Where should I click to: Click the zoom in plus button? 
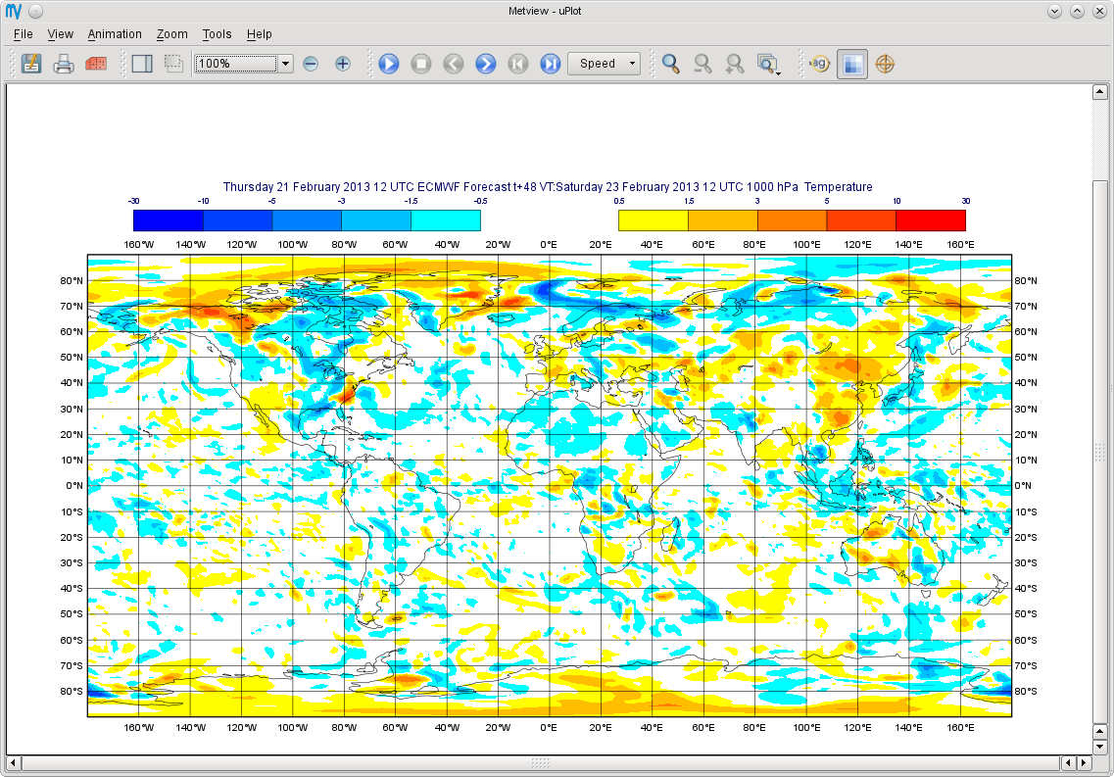[343, 64]
